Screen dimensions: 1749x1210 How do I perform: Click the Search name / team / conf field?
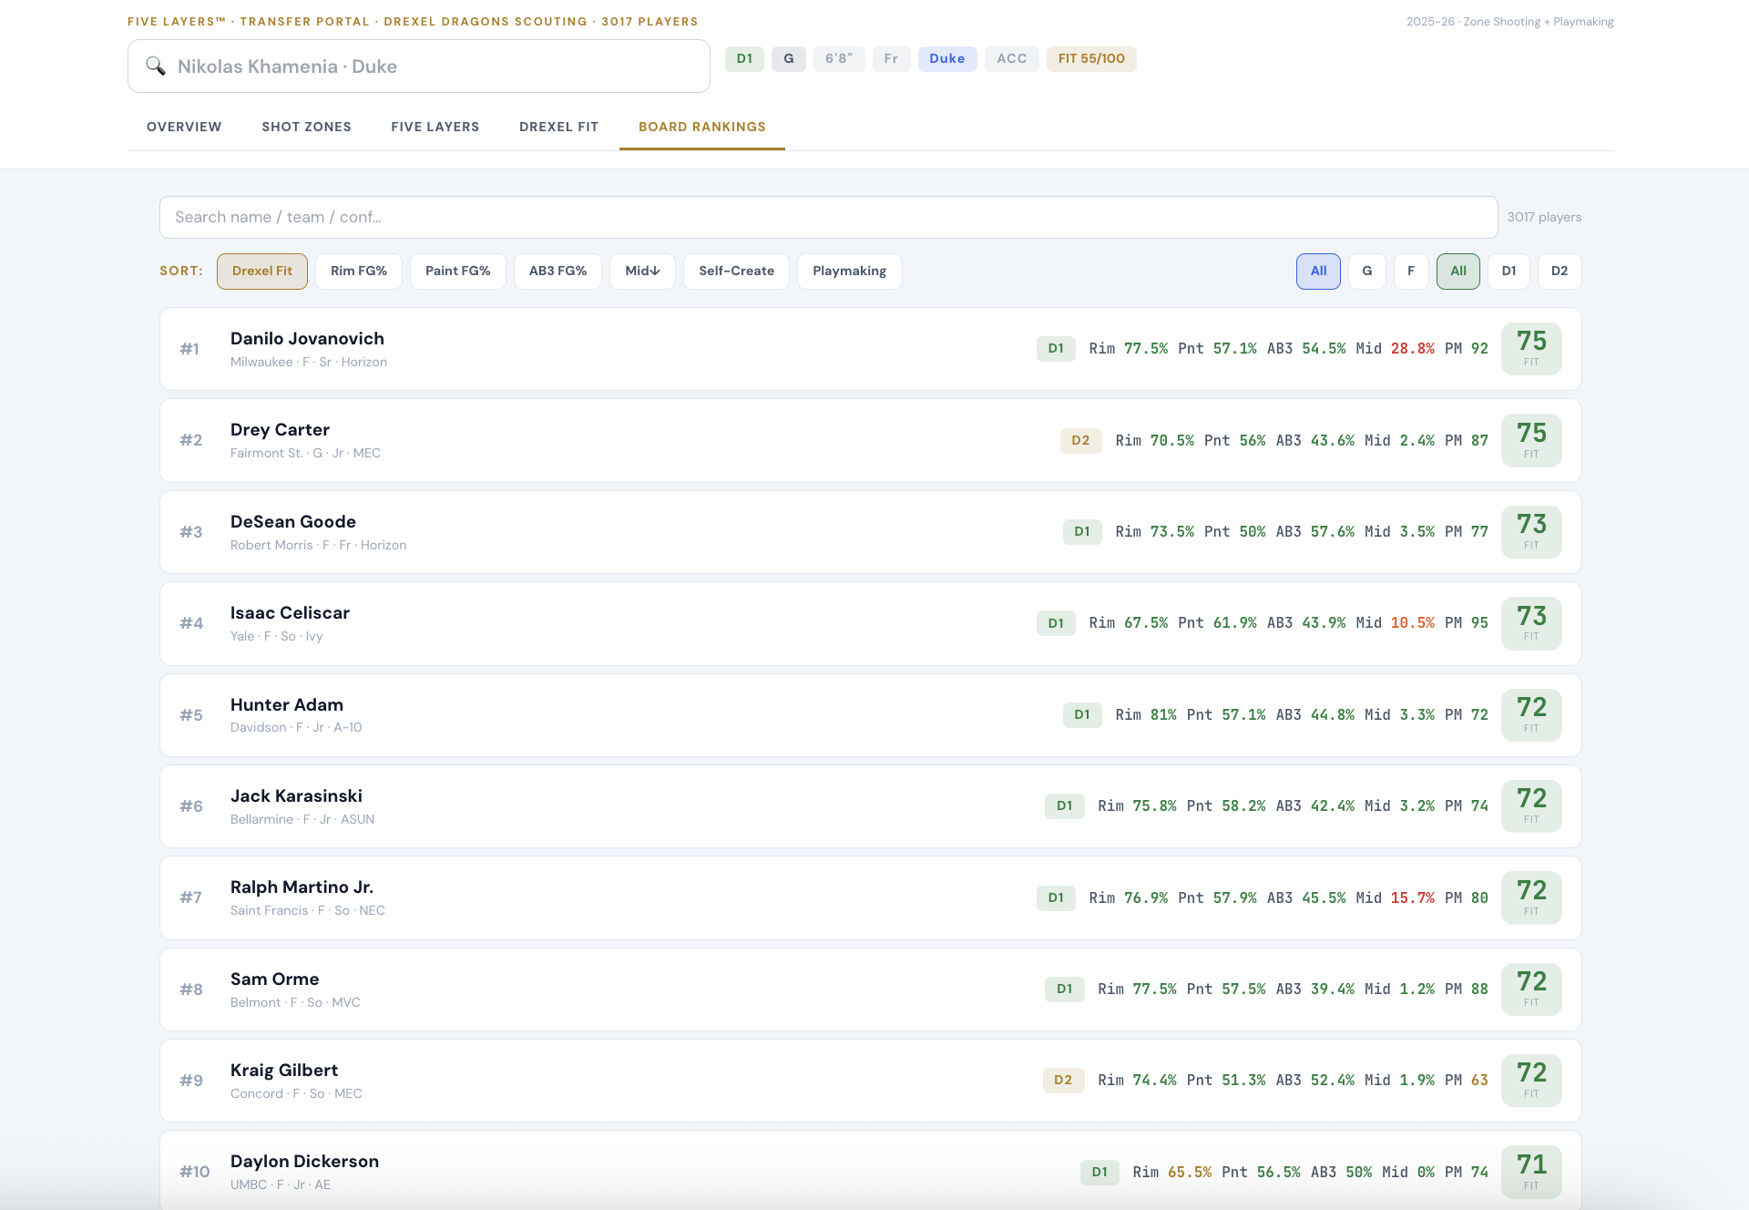click(x=829, y=217)
